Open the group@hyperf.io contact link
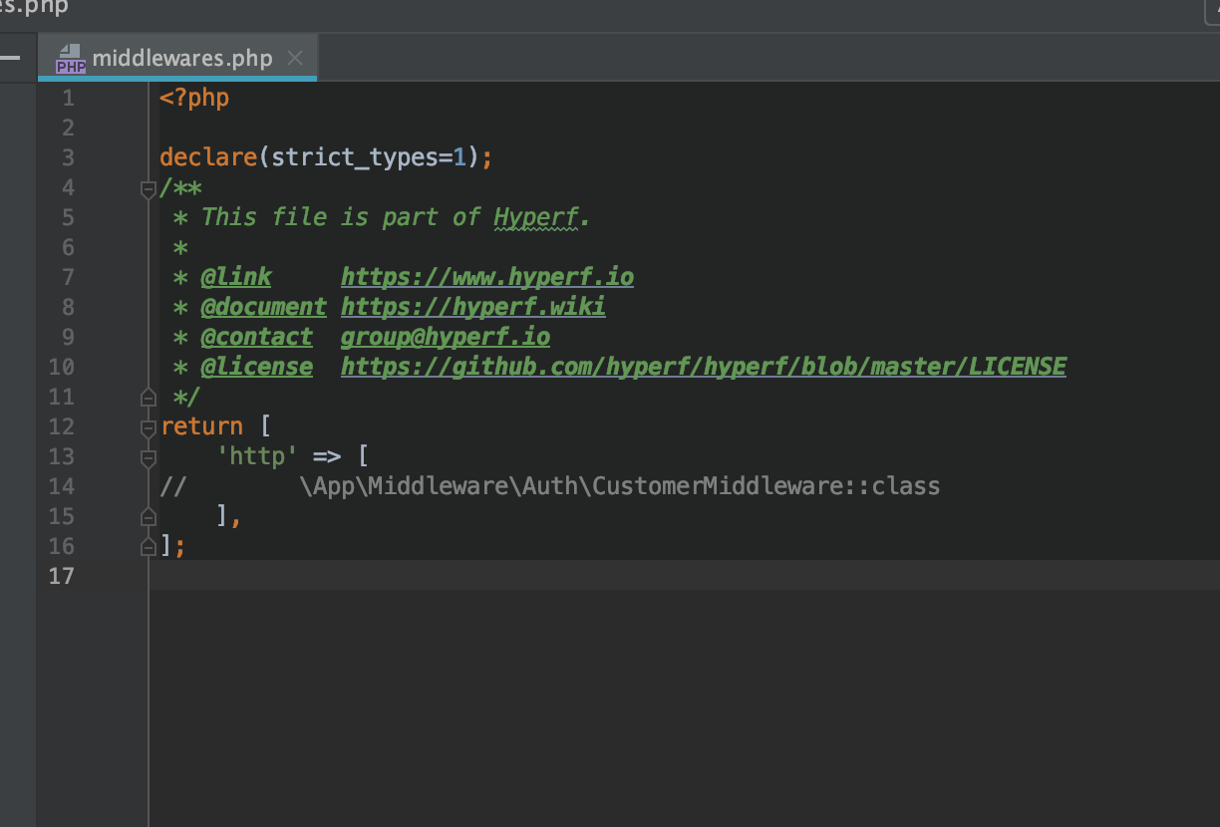This screenshot has width=1220, height=827. click(x=445, y=336)
